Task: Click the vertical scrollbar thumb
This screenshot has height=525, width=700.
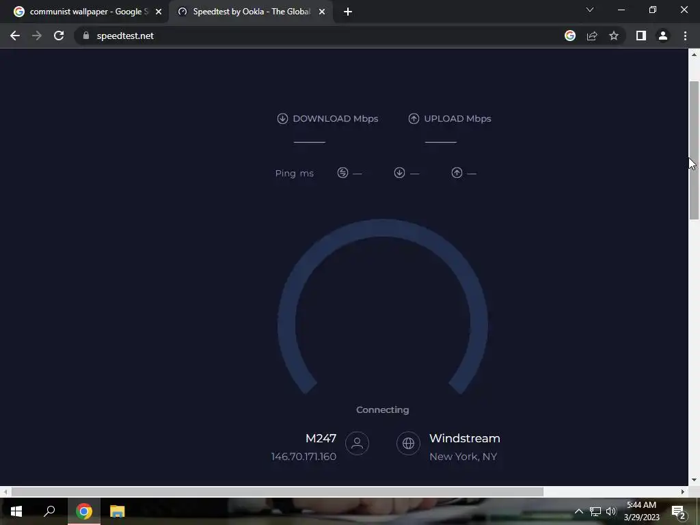Action: pos(694,150)
